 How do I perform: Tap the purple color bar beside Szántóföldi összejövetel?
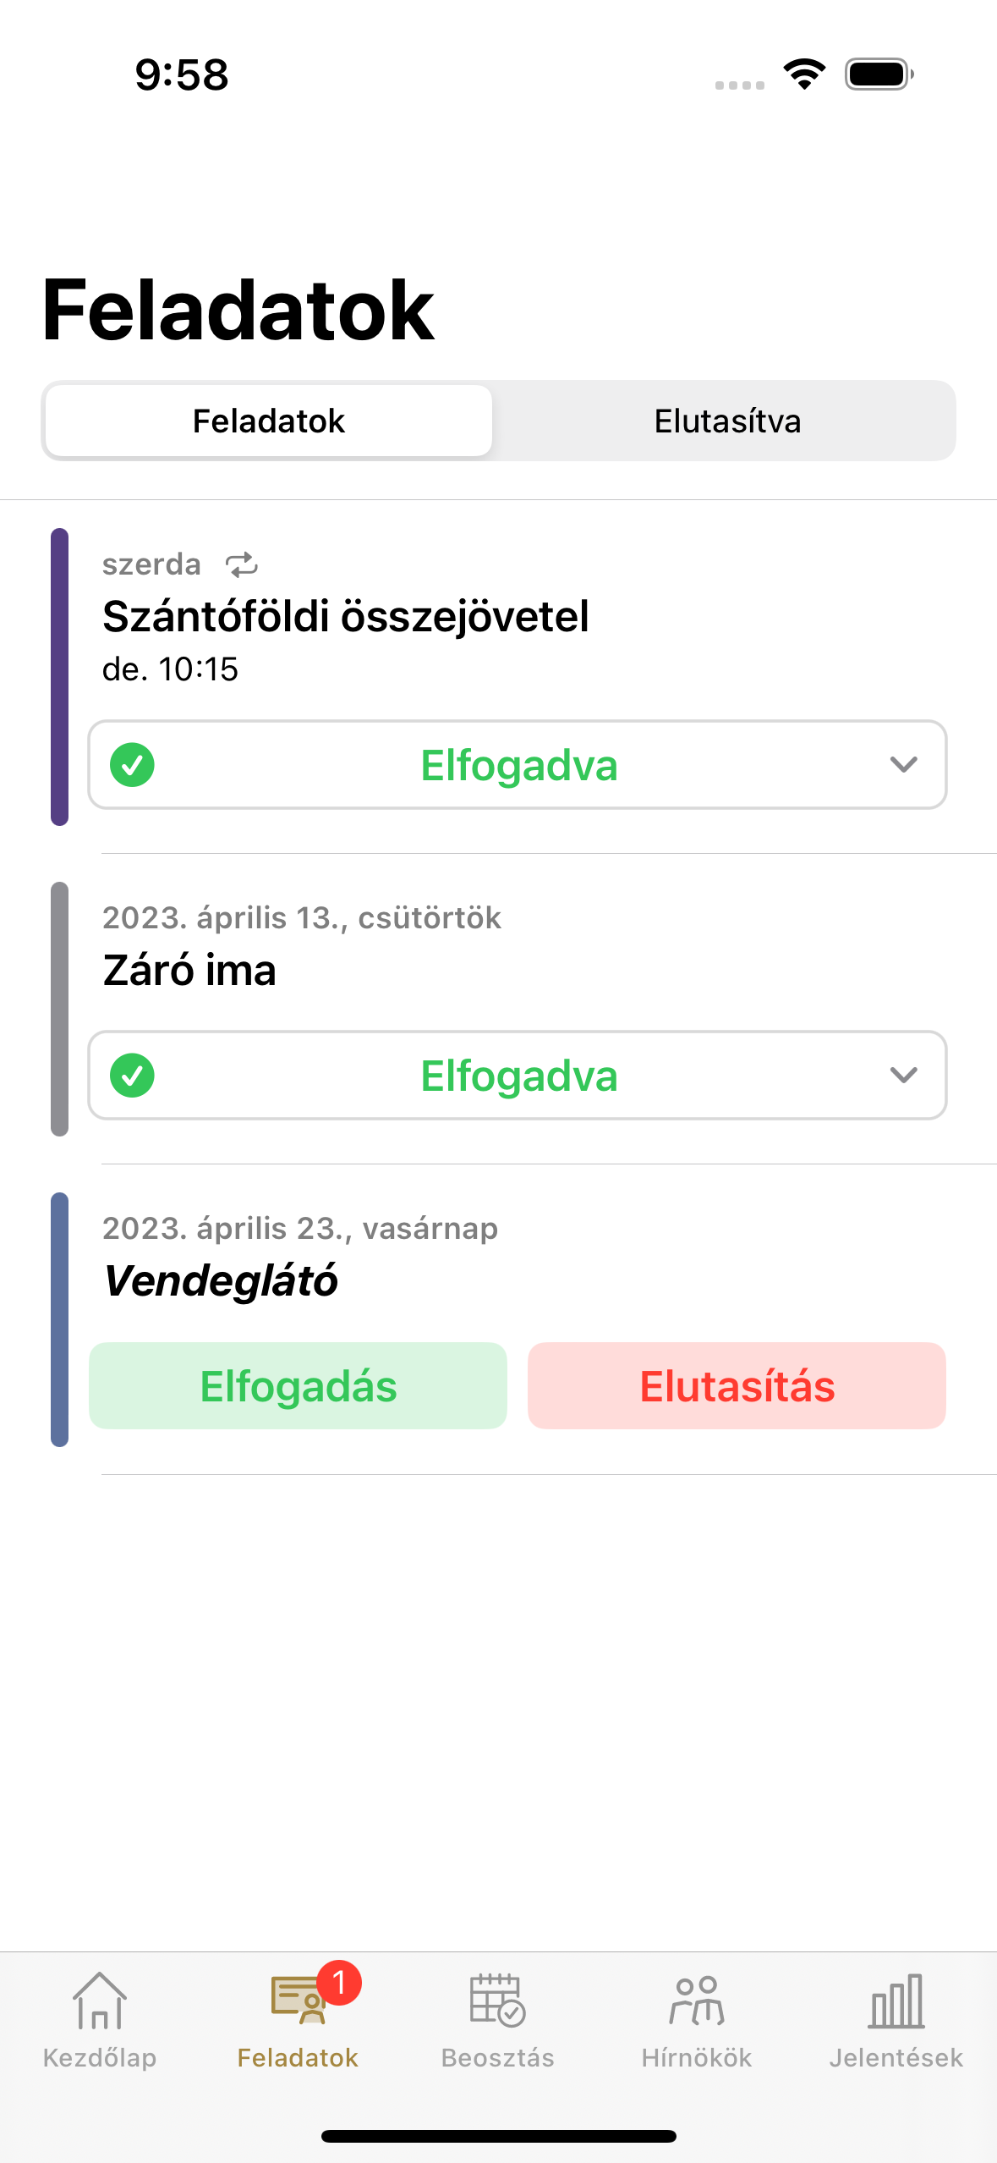(59, 677)
